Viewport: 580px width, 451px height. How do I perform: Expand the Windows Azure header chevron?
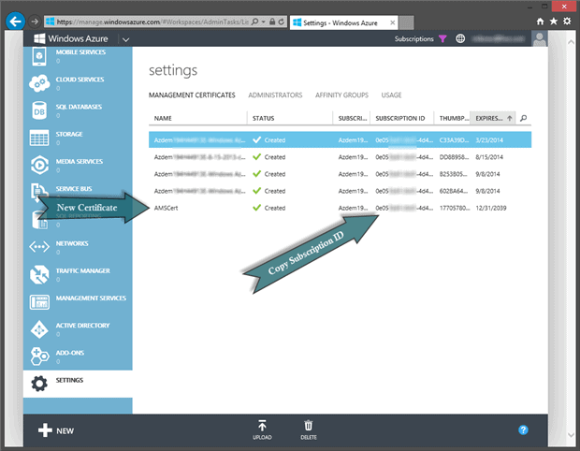[125, 39]
